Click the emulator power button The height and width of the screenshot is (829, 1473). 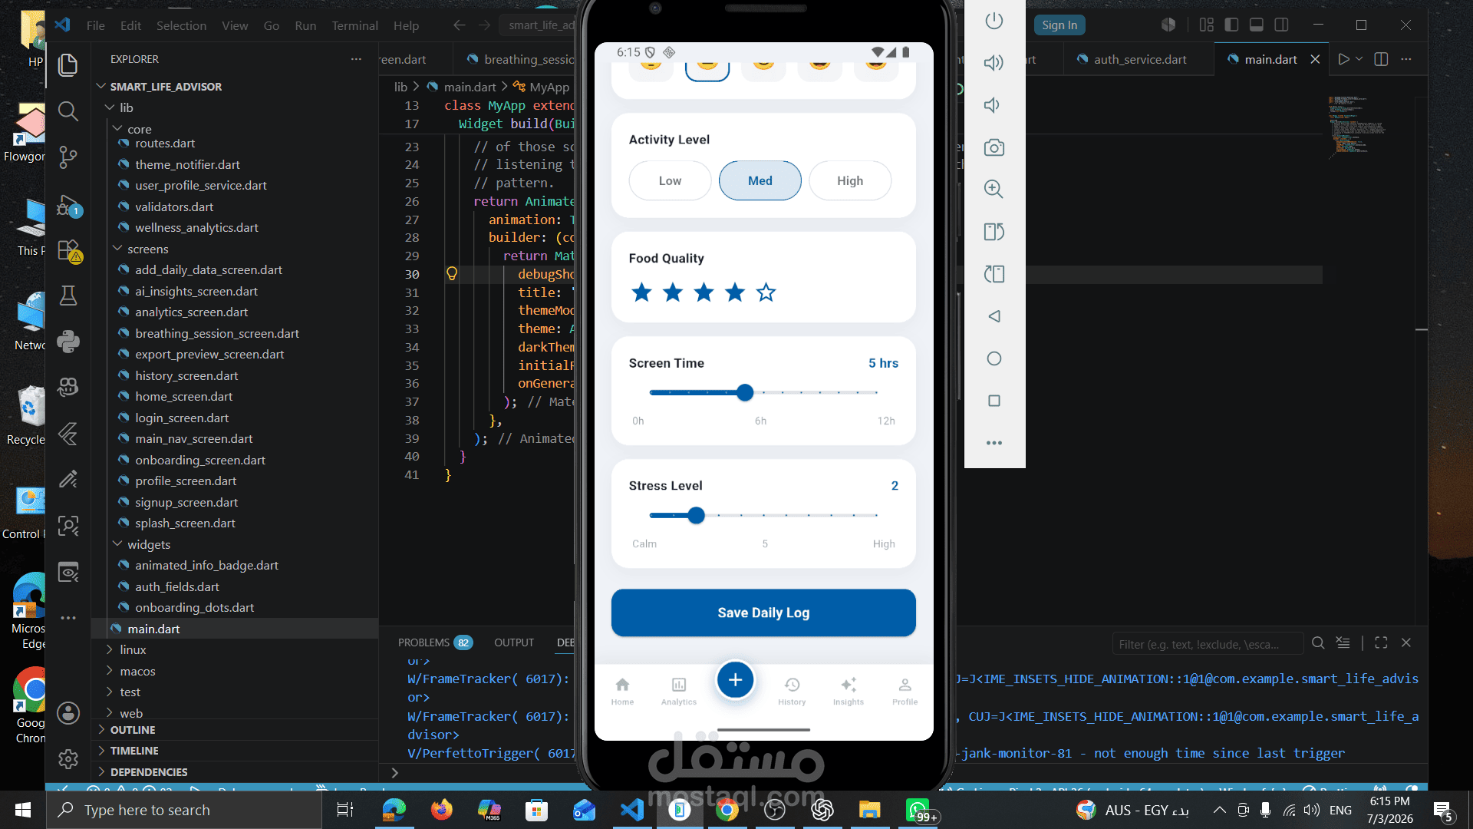pyautogui.click(x=994, y=21)
